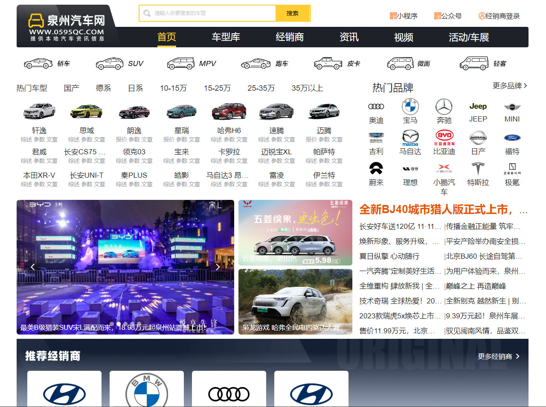Image resolution: width=546 pixels, height=407 pixels.
Task: Open the 秦PLUS model link
Action: (134, 176)
